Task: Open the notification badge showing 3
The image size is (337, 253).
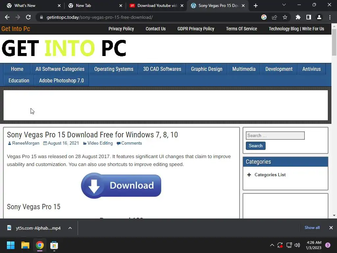Action: (328, 245)
